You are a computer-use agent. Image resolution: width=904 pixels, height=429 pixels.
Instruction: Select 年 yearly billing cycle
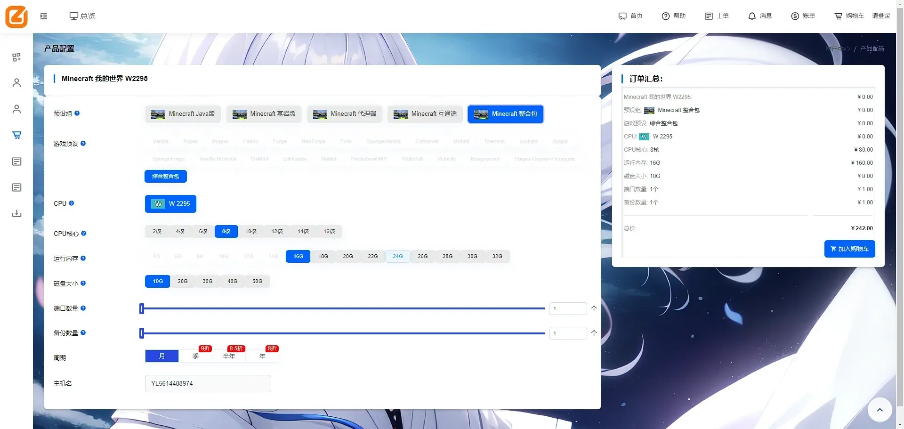[262, 356]
